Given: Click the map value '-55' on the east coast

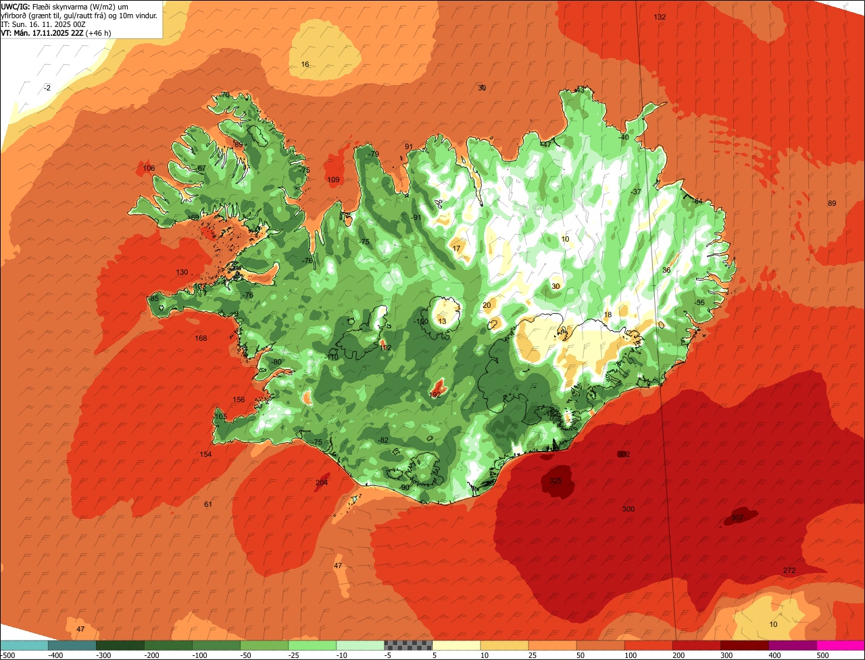Looking at the screenshot, I should click(x=699, y=302).
